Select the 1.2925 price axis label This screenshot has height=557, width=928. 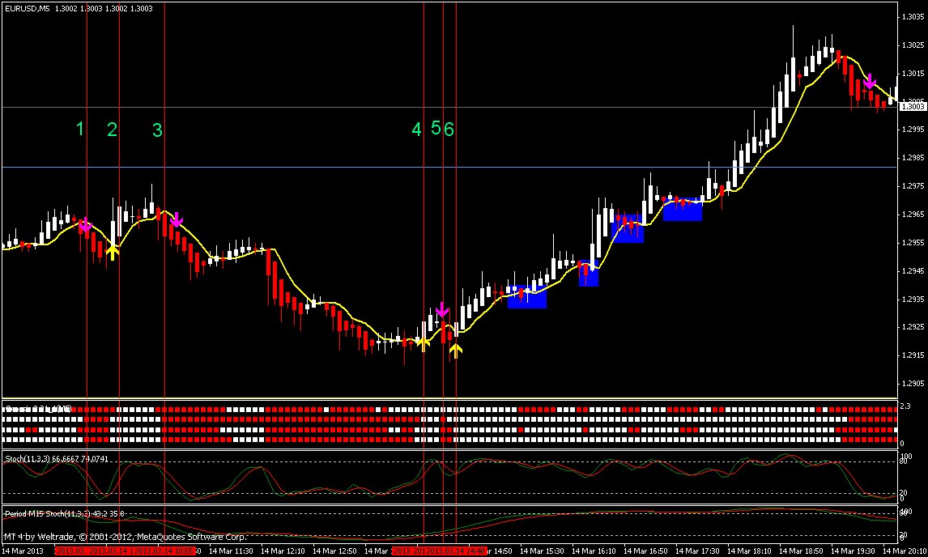pos(913,327)
